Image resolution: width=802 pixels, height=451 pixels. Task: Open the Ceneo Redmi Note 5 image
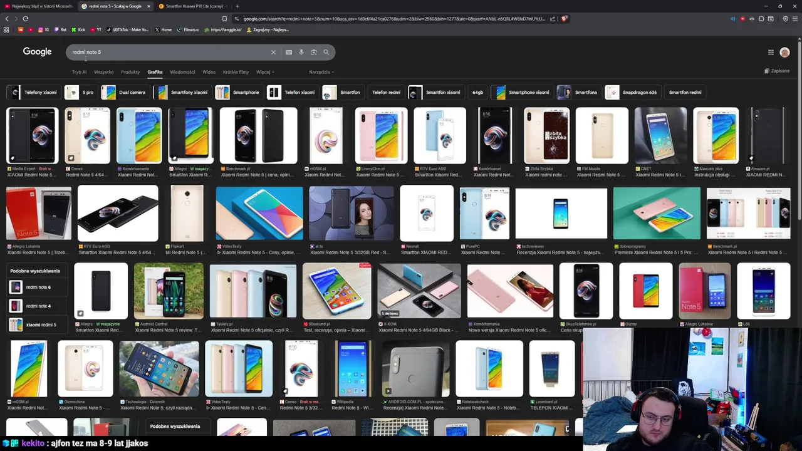[x=88, y=135]
